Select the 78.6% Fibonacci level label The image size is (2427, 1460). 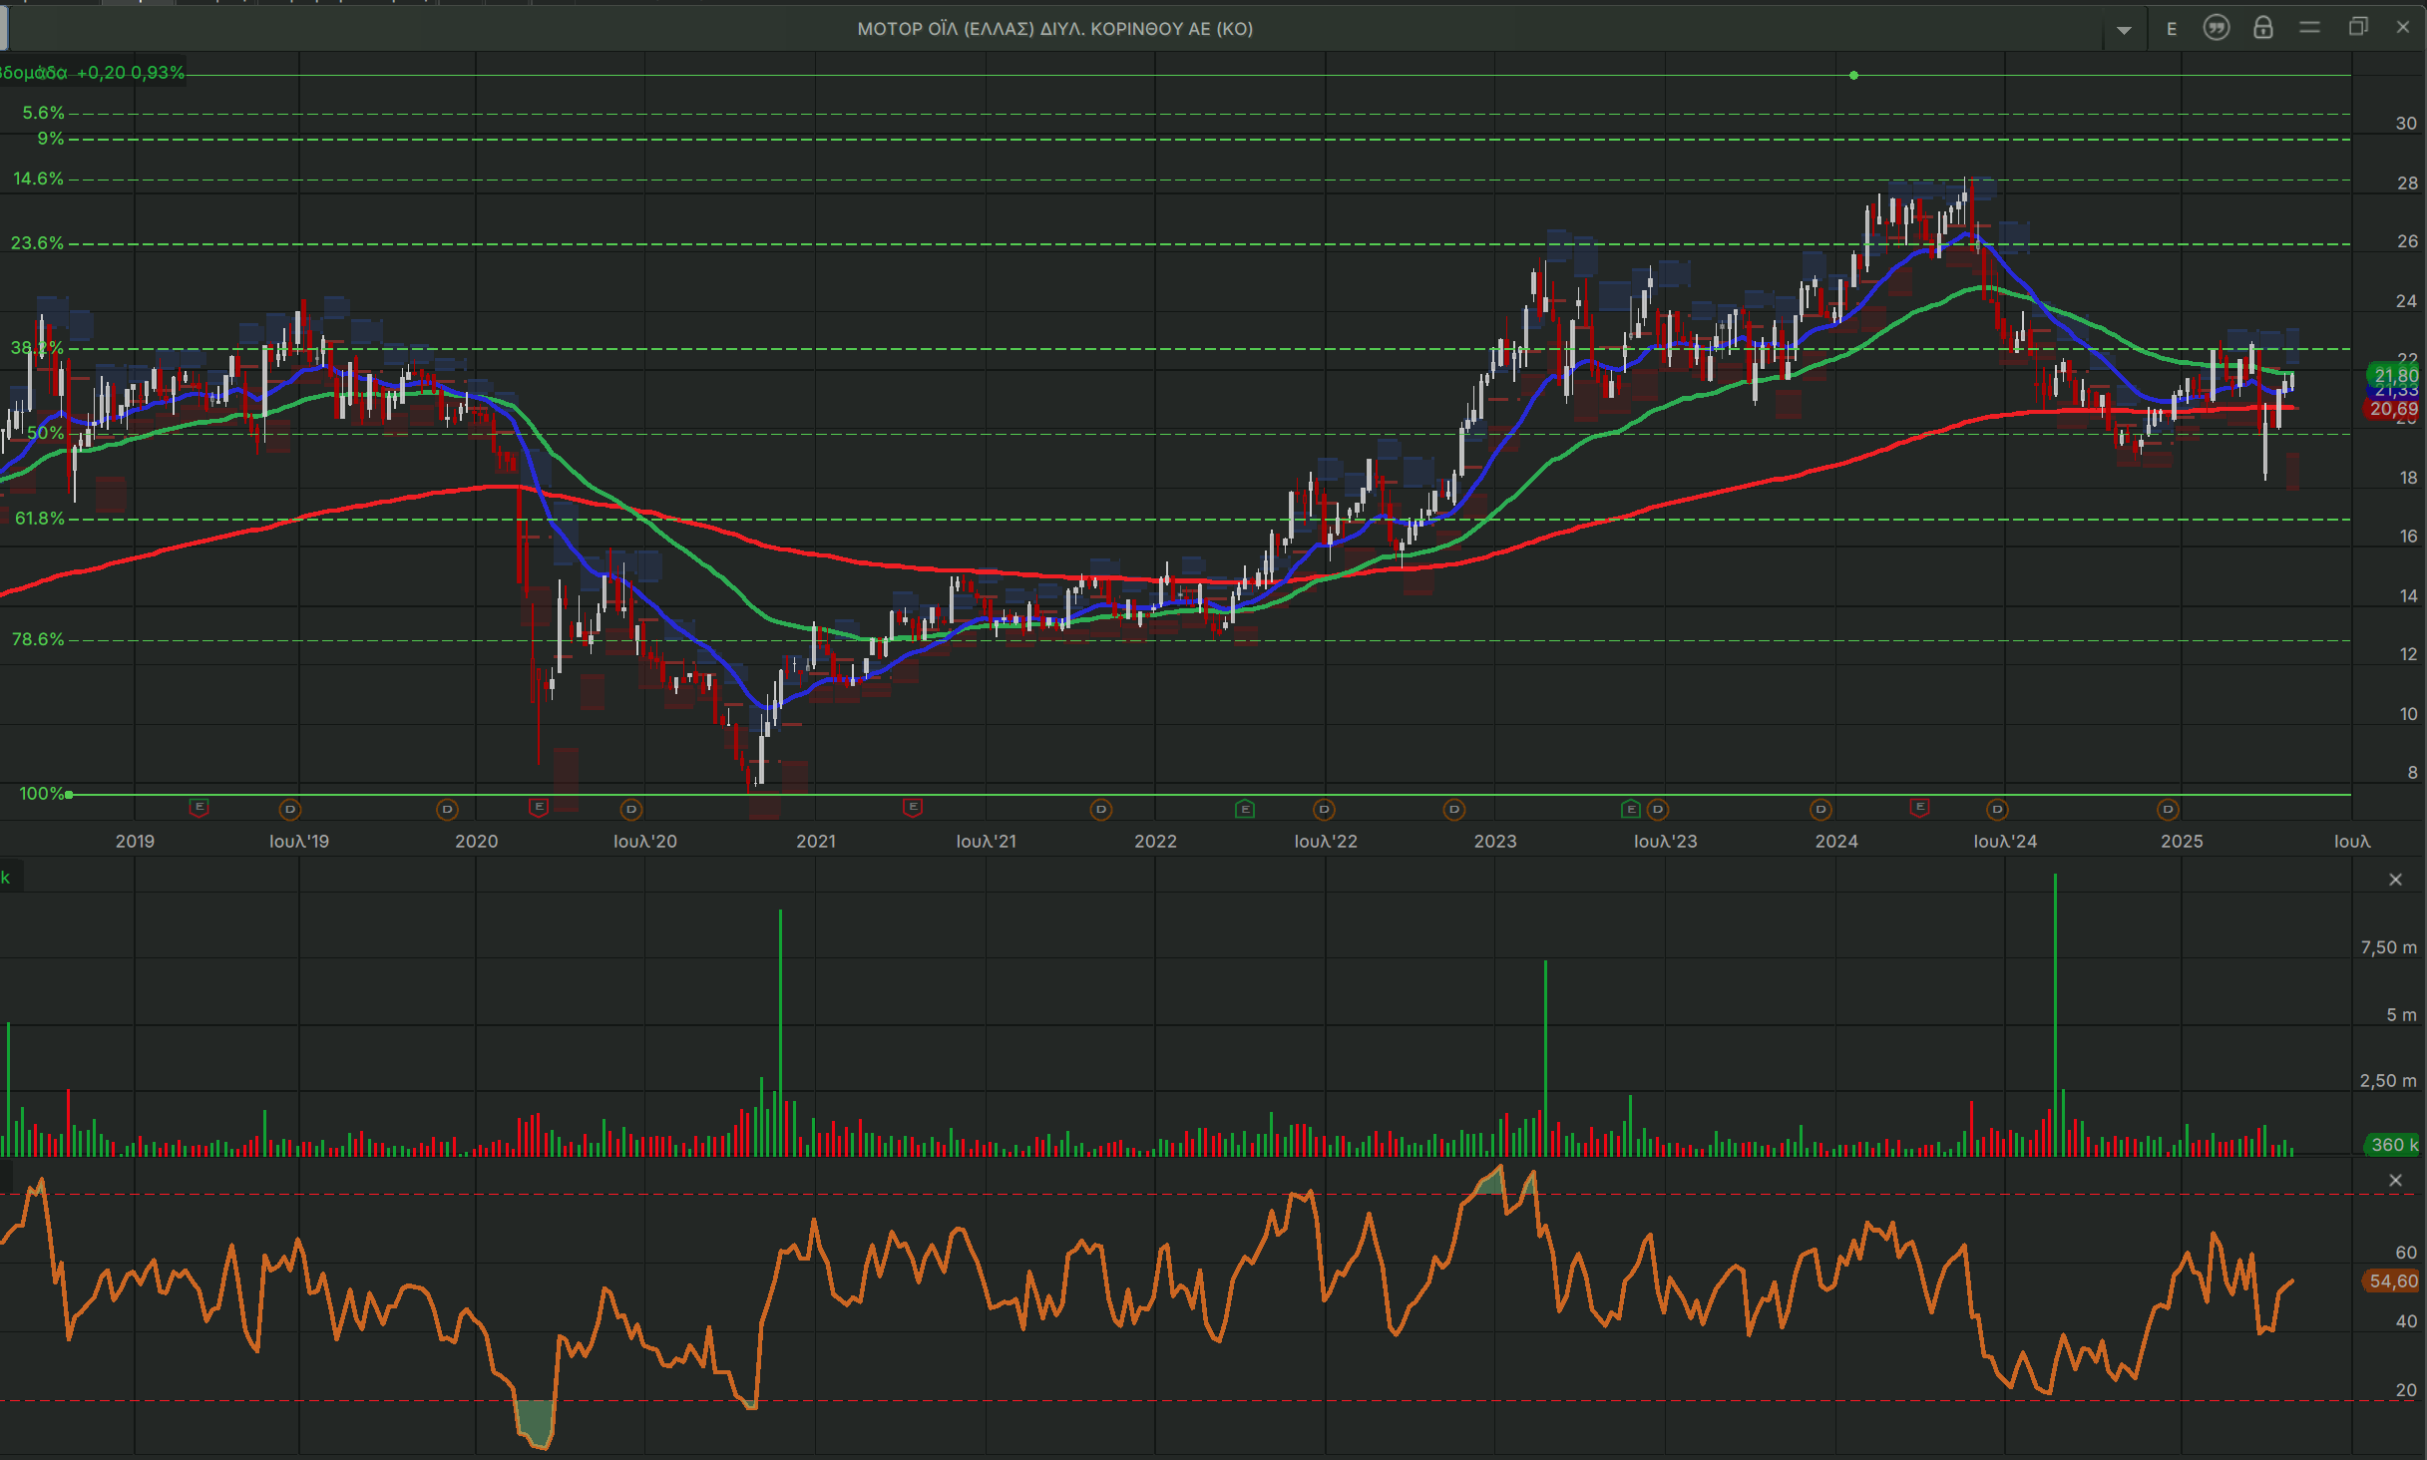(x=38, y=639)
